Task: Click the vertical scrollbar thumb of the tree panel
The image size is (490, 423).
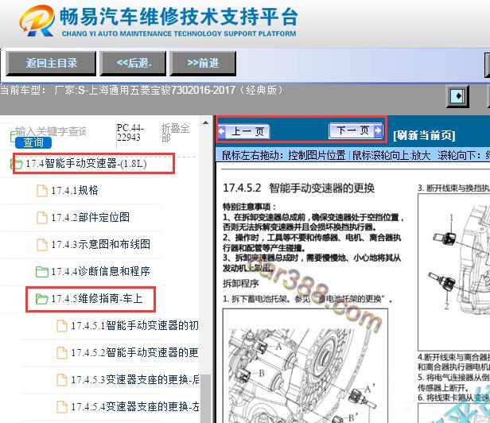Action: tap(205, 398)
